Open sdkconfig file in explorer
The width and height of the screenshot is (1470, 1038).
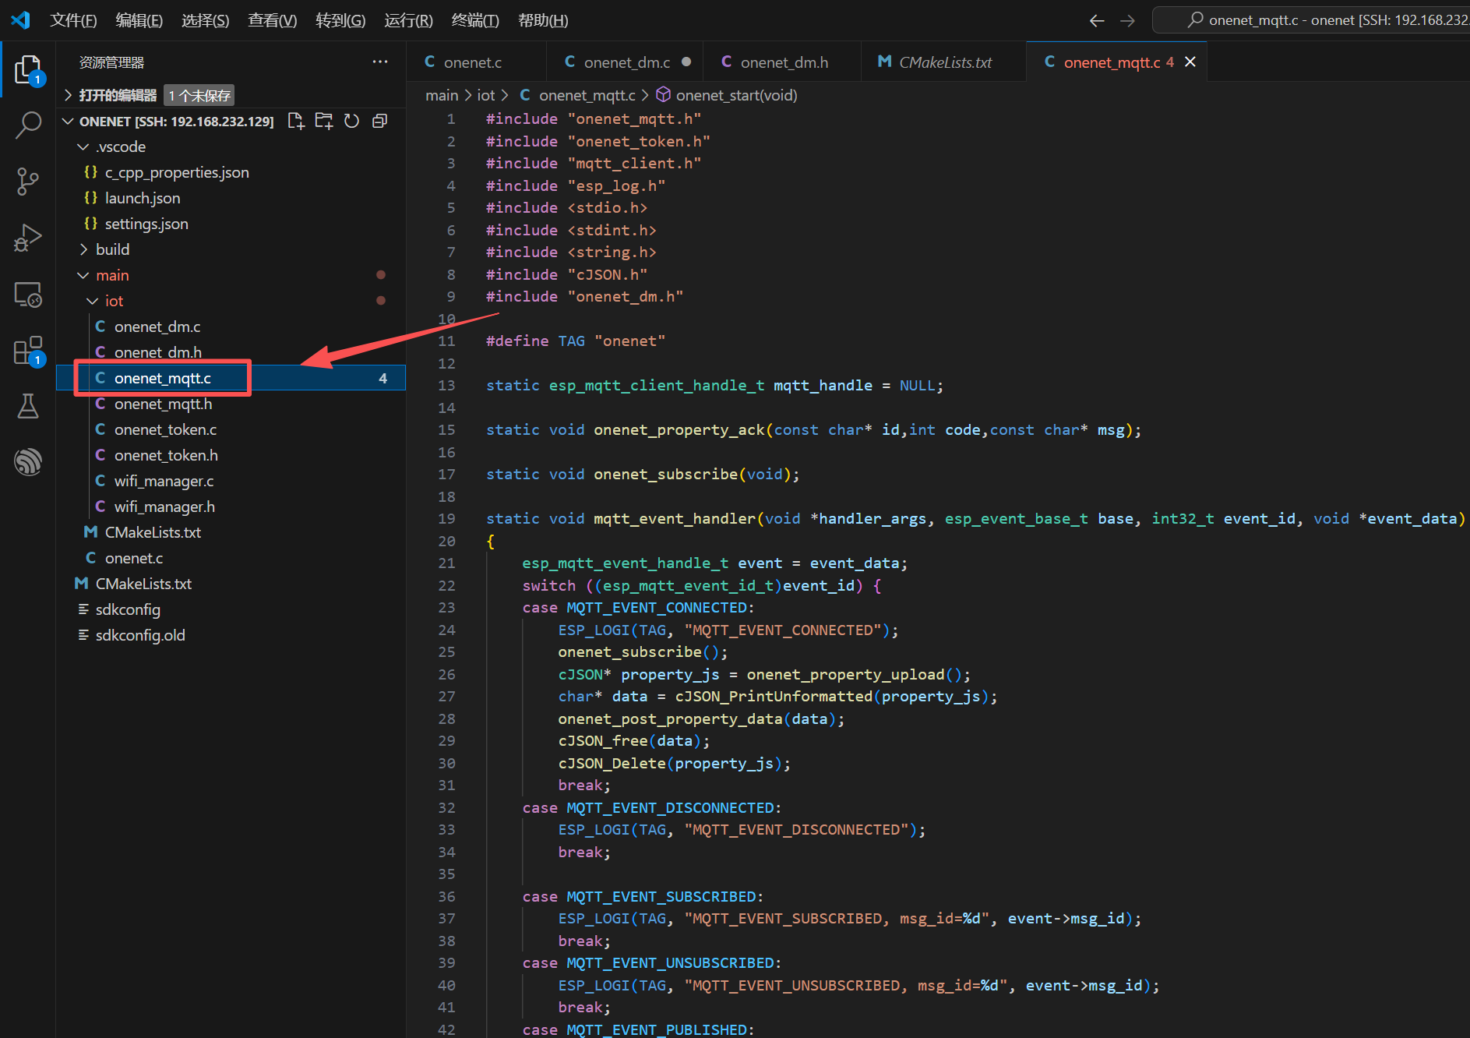[x=128, y=609]
